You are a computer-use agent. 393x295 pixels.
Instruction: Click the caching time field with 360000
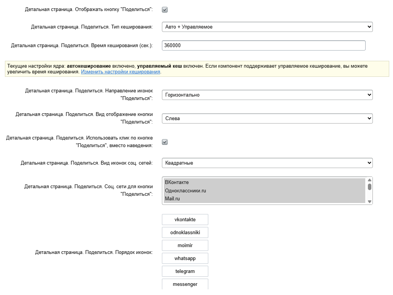[263, 46]
